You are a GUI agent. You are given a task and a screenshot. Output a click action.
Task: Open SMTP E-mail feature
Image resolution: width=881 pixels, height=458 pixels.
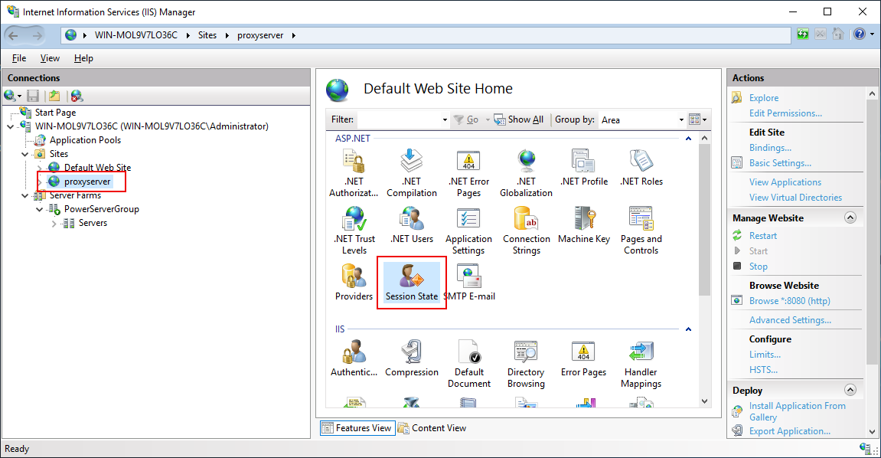point(470,282)
